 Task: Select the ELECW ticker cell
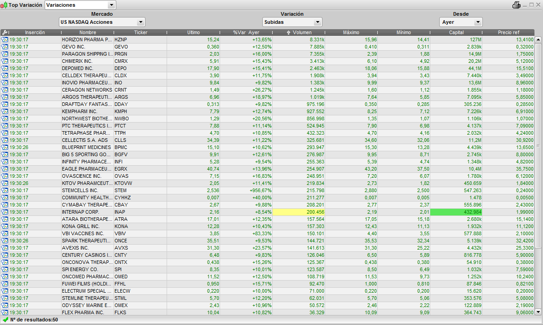(x=141, y=291)
